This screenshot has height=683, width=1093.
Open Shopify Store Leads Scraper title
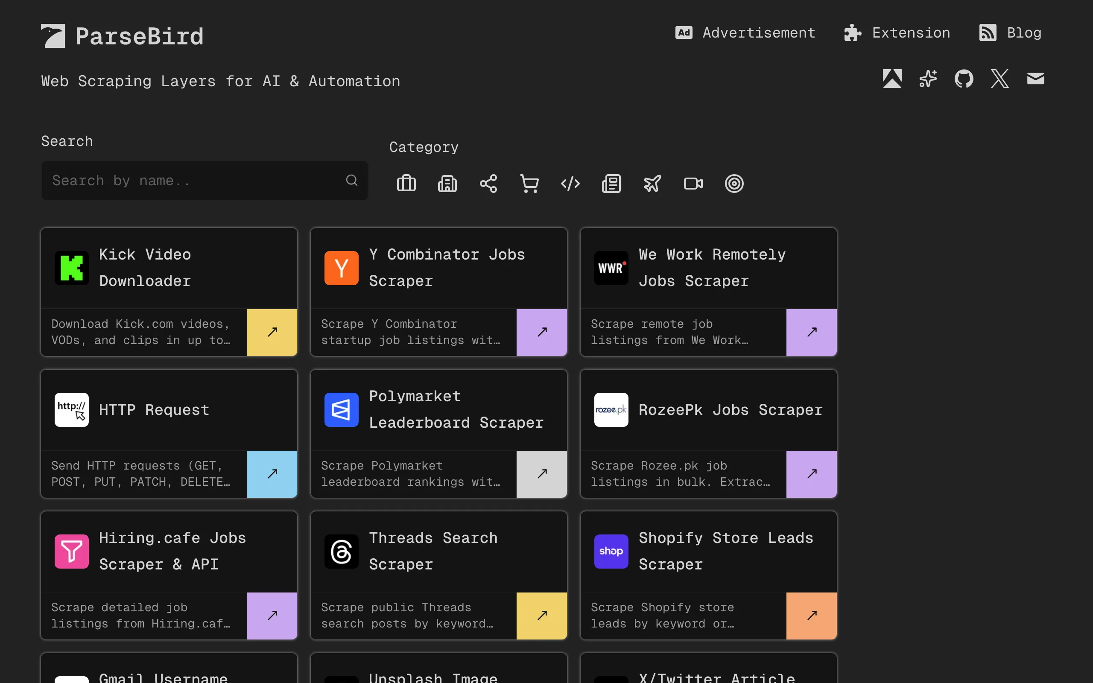click(x=726, y=551)
